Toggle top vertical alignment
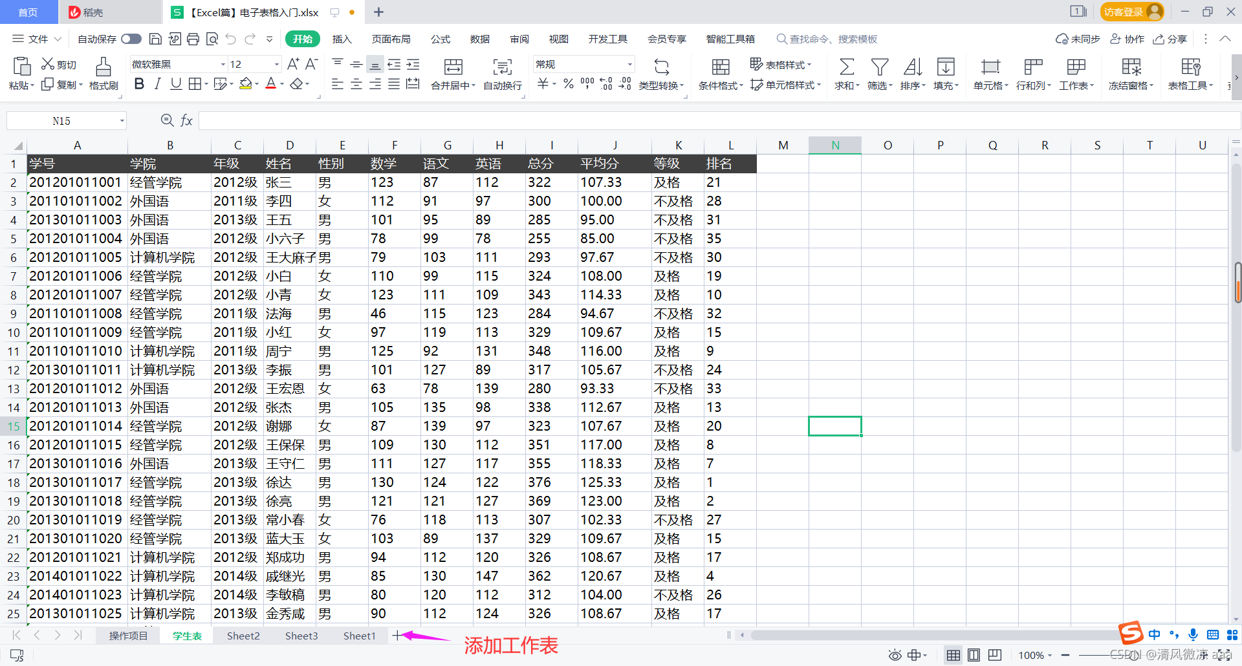The image size is (1242, 666). coord(338,64)
